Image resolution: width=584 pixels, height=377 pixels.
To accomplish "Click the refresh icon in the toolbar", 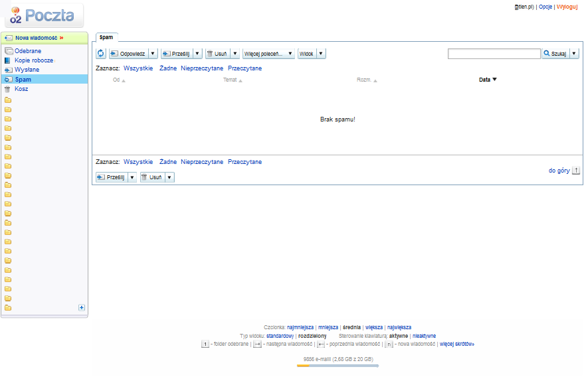I will click(101, 54).
